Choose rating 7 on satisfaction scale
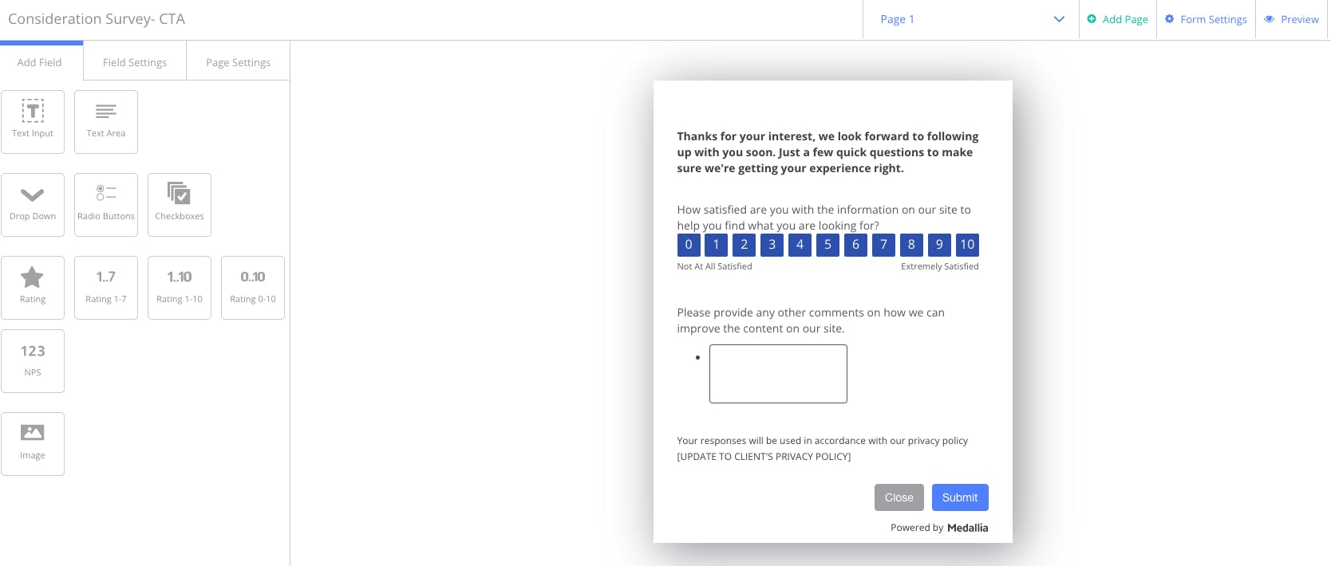 click(883, 245)
